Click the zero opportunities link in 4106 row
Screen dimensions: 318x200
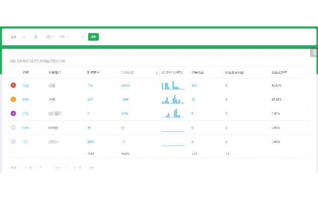(192, 113)
